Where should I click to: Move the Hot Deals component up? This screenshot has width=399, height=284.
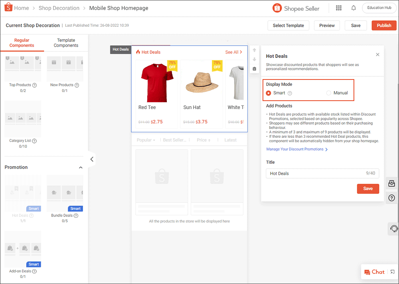click(254, 50)
